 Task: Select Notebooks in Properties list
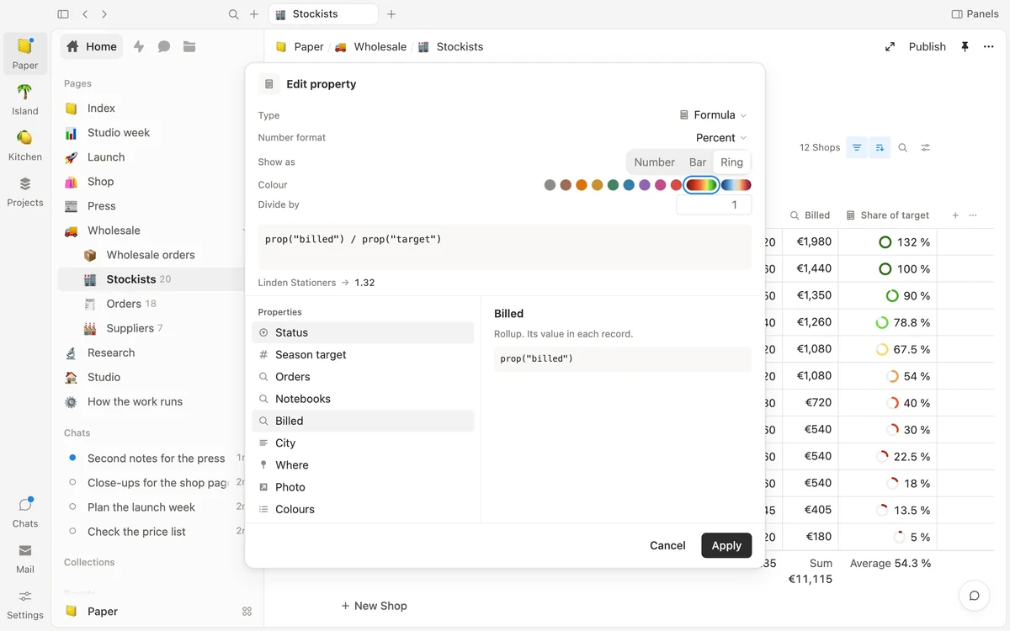click(x=363, y=399)
